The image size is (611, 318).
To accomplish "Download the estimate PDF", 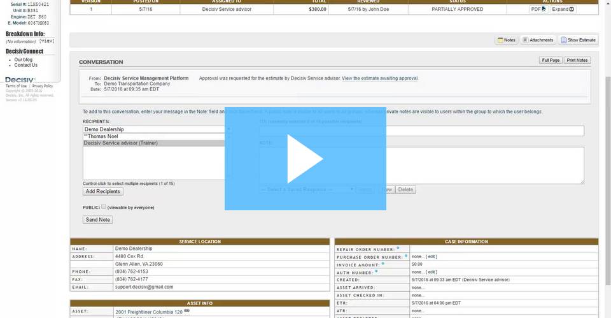I will pos(538,9).
